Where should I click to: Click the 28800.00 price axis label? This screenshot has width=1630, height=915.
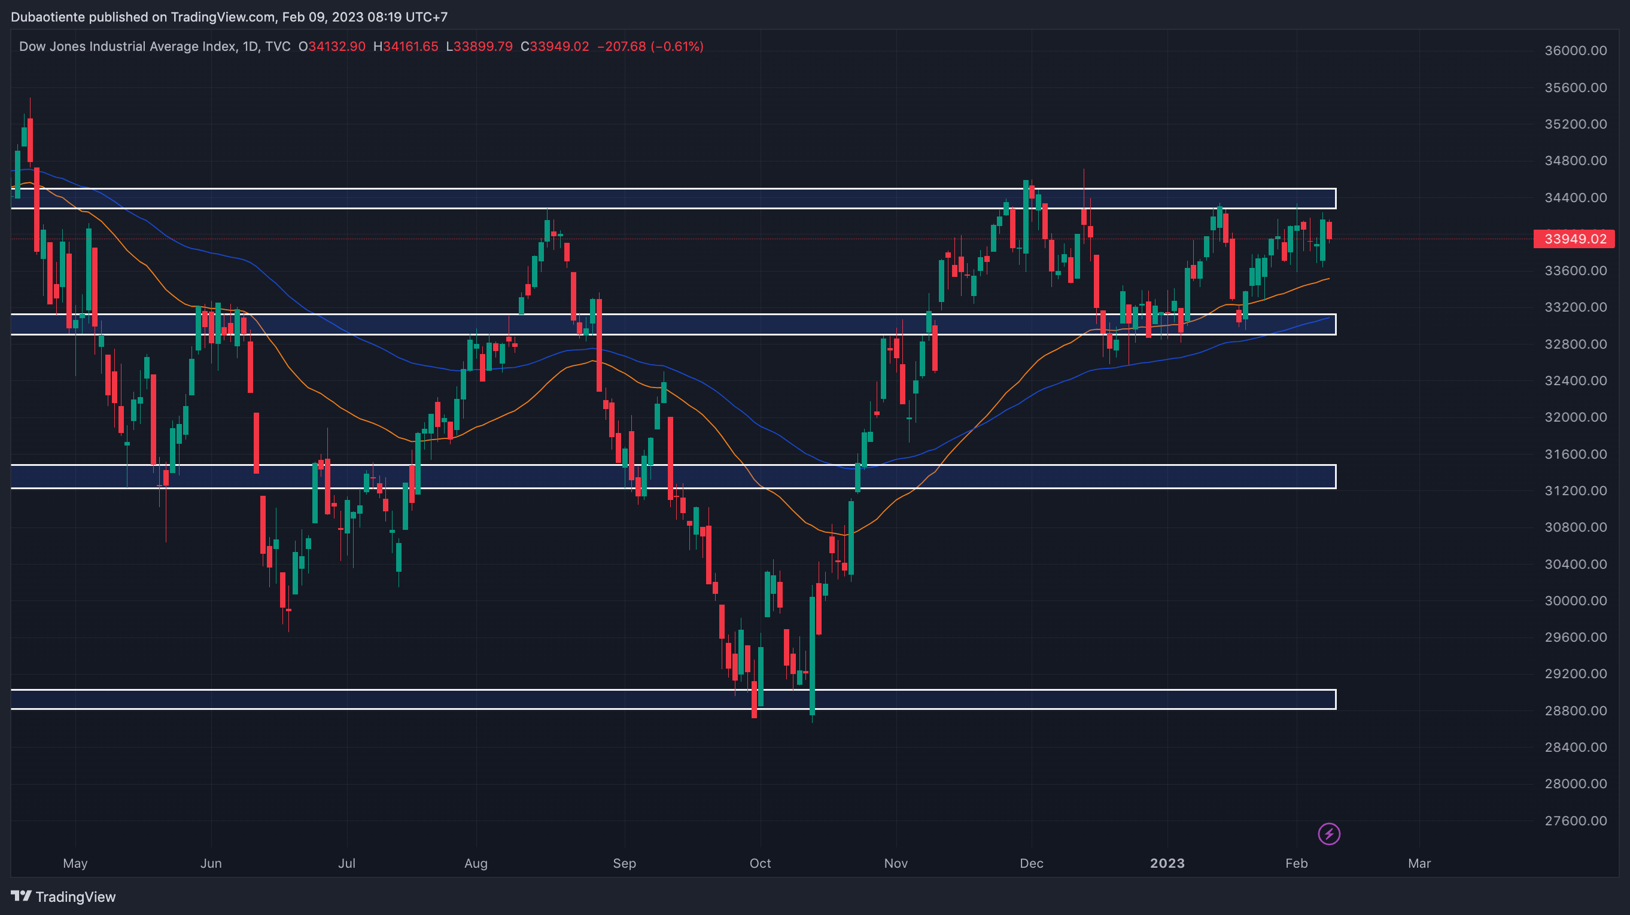[x=1576, y=710]
